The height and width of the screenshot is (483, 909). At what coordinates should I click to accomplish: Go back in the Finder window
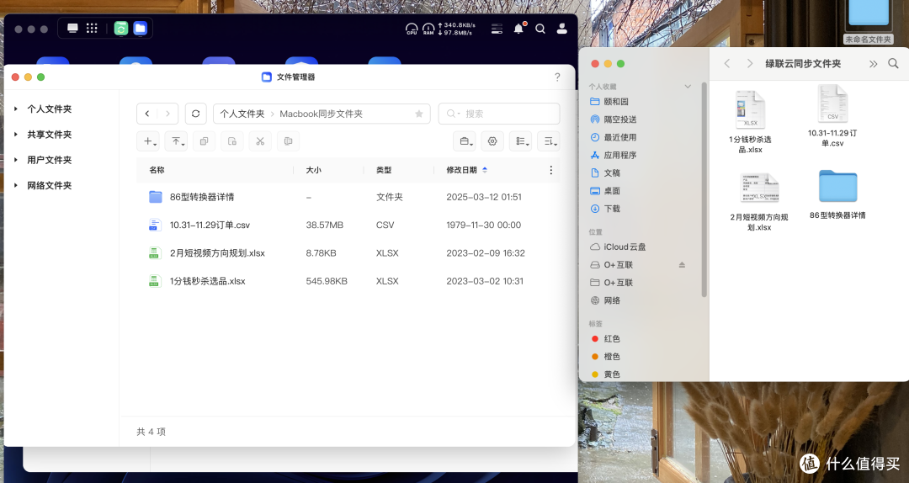click(x=727, y=64)
